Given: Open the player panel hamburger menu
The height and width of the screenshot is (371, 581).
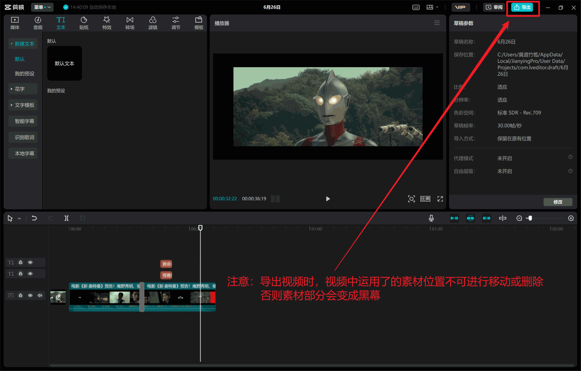Looking at the screenshot, I should 437,23.
